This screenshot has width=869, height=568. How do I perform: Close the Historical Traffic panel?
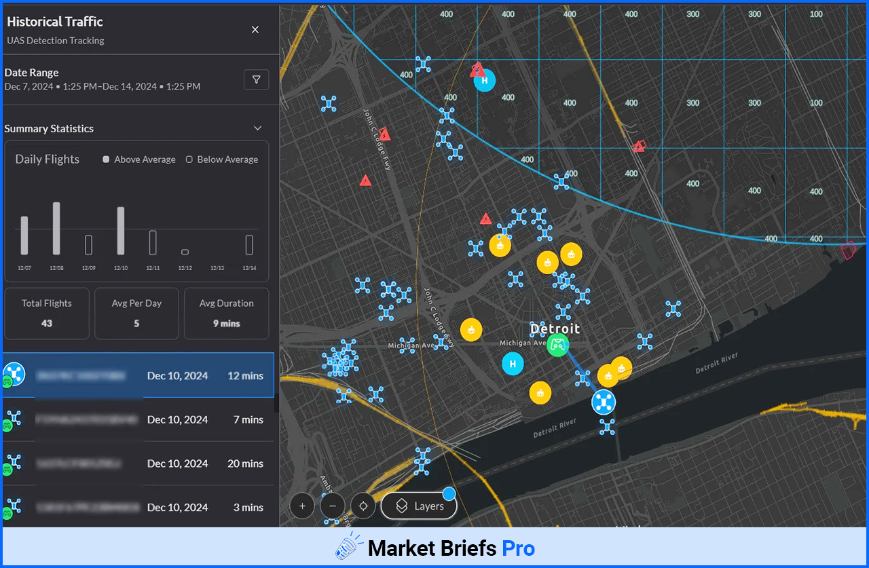pyautogui.click(x=255, y=30)
